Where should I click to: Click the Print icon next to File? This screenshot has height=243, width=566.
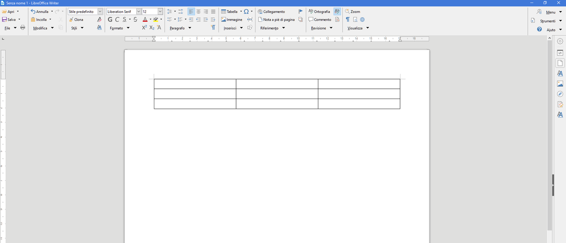click(23, 27)
